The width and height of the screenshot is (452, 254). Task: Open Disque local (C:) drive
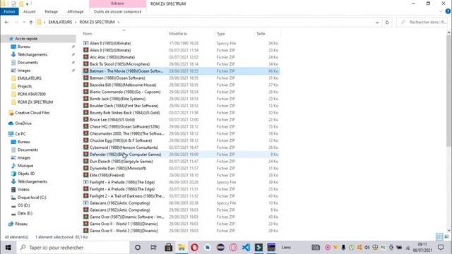point(32,198)
